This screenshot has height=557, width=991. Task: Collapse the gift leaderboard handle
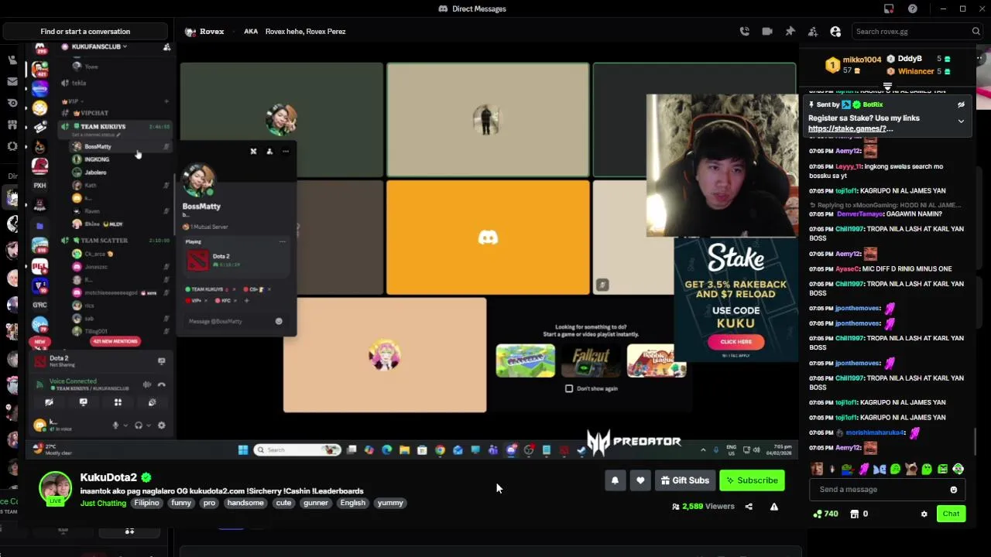coord(887,86)
